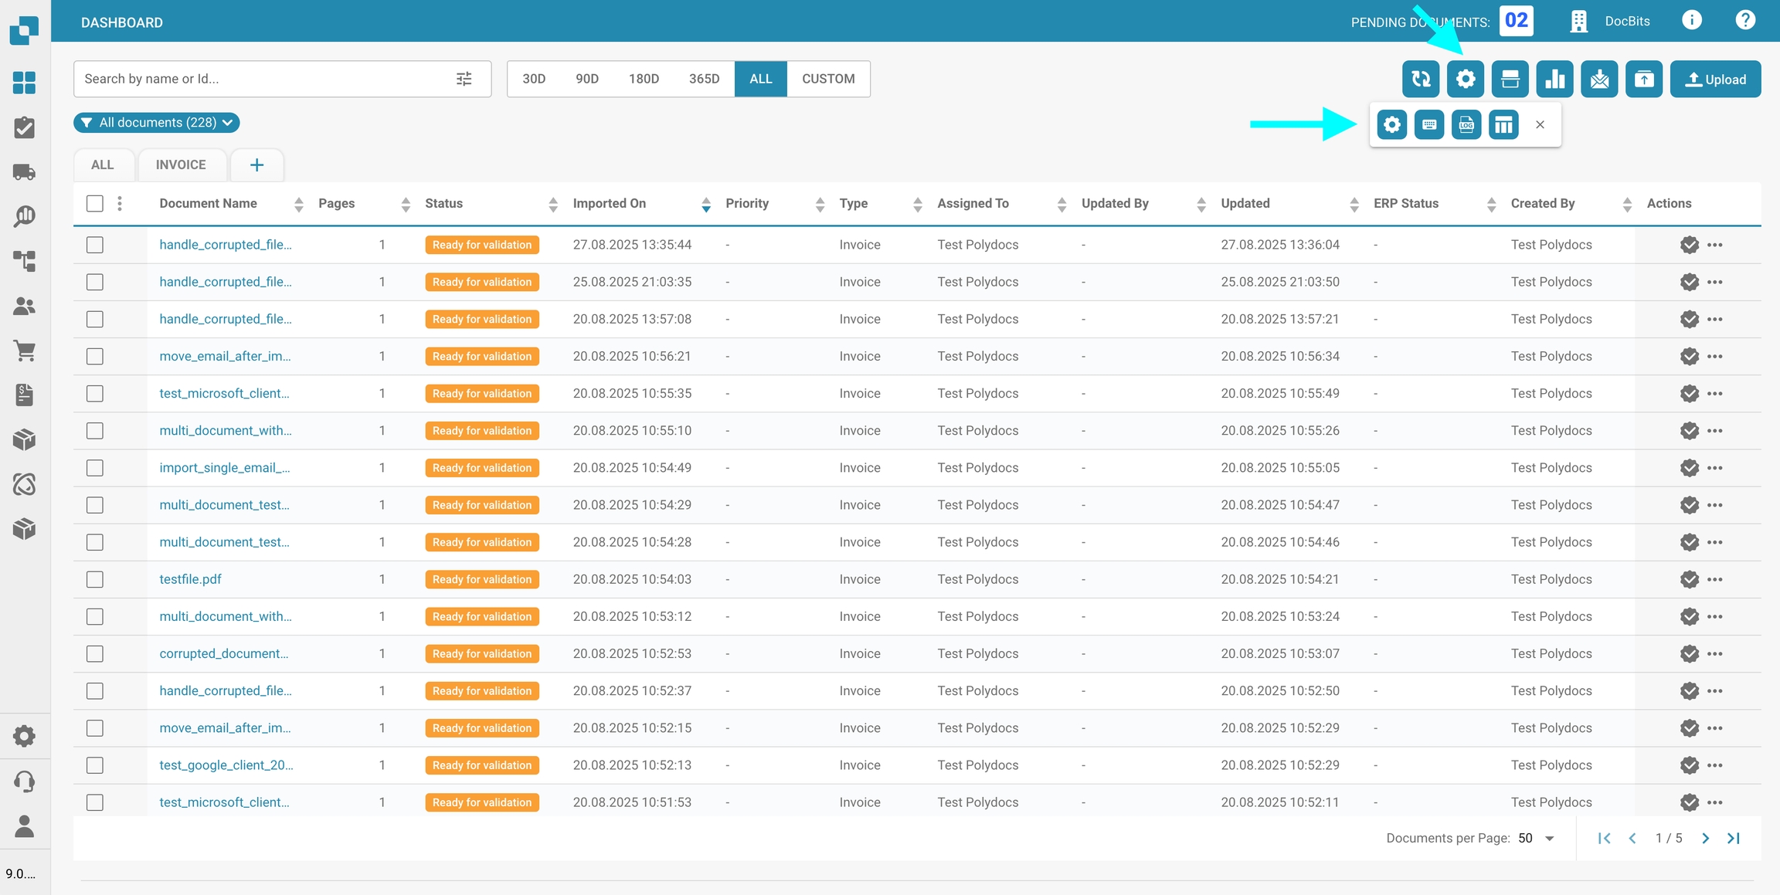
Task: Click the keyboard shortcuts icon in popup
Action: click(1428, 124)
